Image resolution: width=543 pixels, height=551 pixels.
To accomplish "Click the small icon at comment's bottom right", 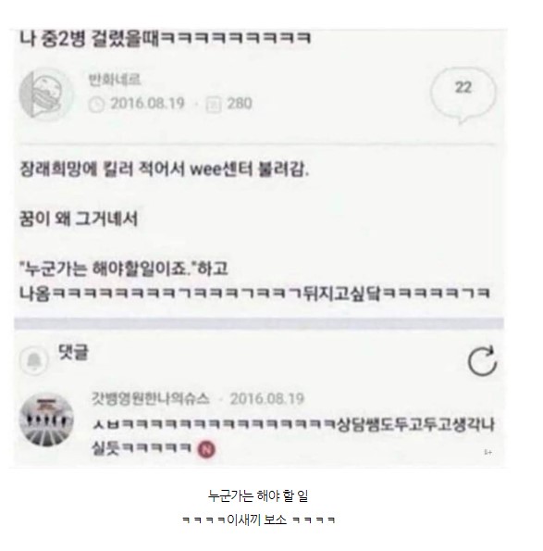I will 487,452.
